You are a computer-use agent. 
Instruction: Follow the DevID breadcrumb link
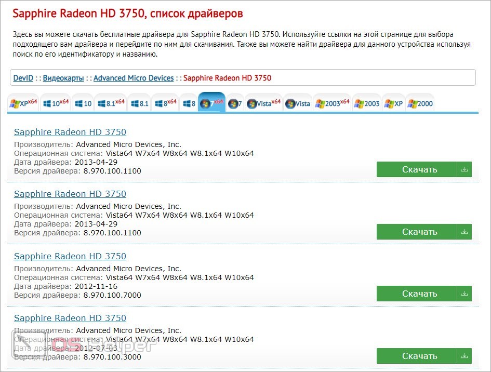pos(23,78)
